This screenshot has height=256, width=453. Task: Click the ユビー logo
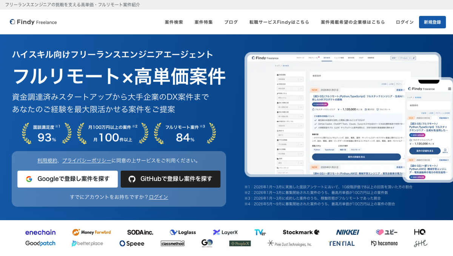(387, 232)
